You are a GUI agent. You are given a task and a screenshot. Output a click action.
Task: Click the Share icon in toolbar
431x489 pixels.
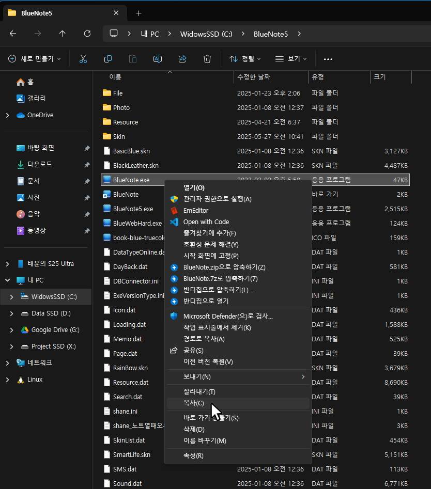coord(182,59)
